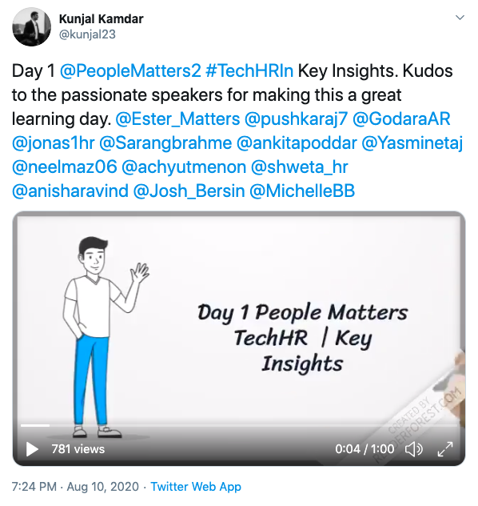Visit the @achyutmenon profile mention

coord(184,167)
